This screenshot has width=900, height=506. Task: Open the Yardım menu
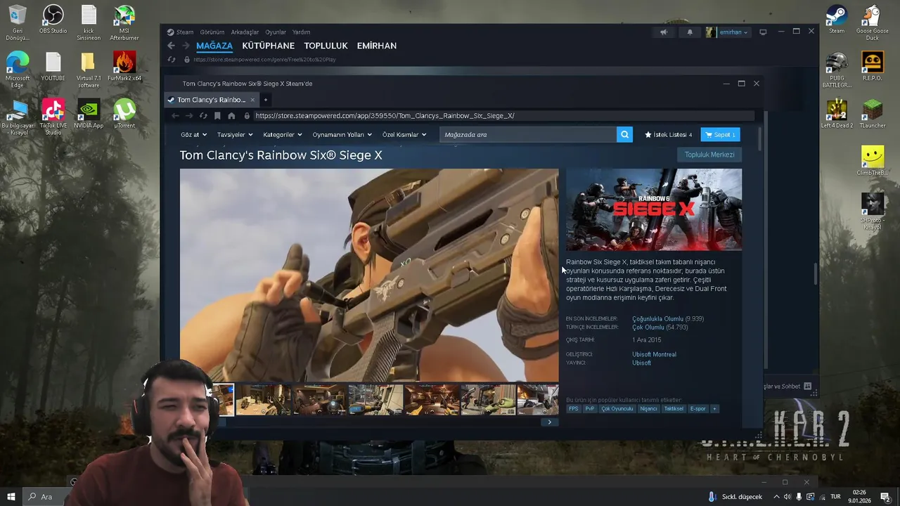pos(301,32)
